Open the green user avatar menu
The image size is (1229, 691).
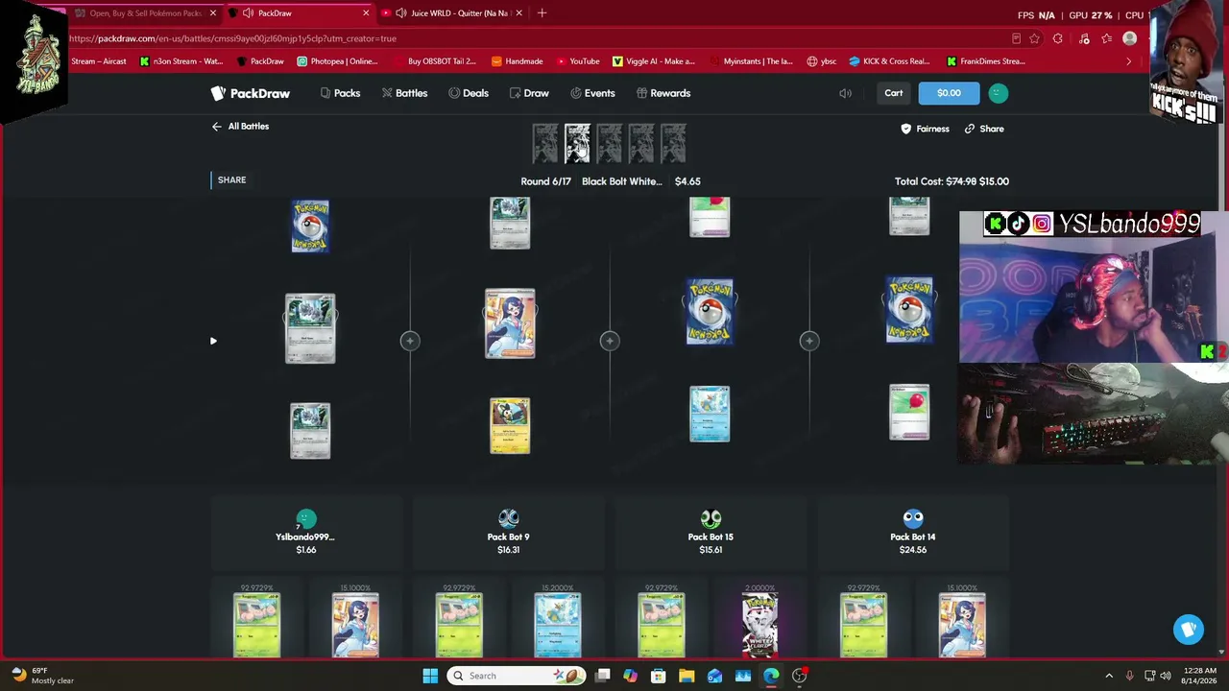(999, 93)
